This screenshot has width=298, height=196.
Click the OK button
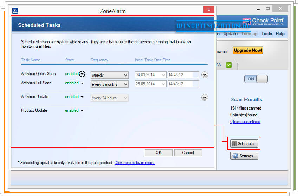158,153
